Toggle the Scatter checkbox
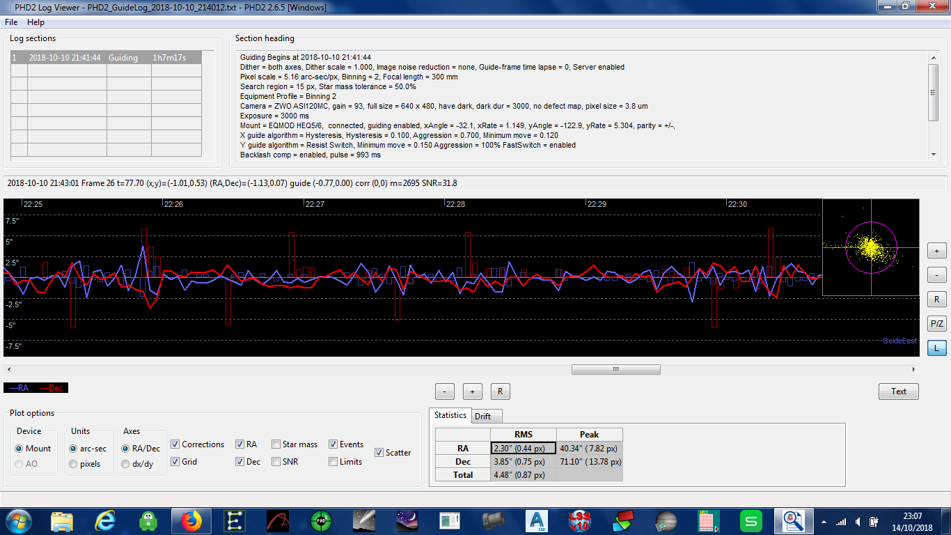The width and height of the screenshot is (951, 535). click(x=379, y=453)
